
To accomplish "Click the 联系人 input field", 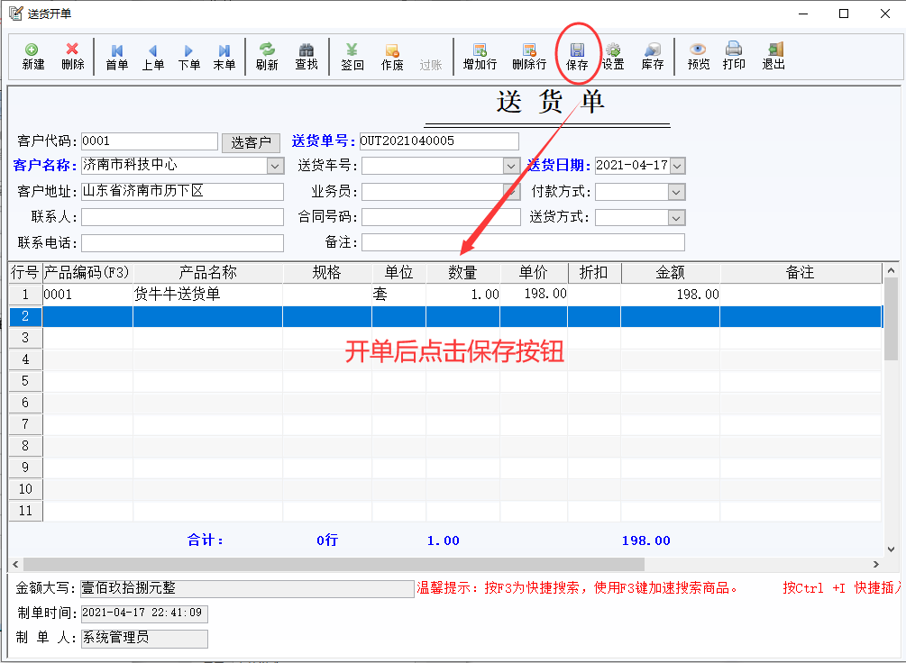I will point(183,217).
